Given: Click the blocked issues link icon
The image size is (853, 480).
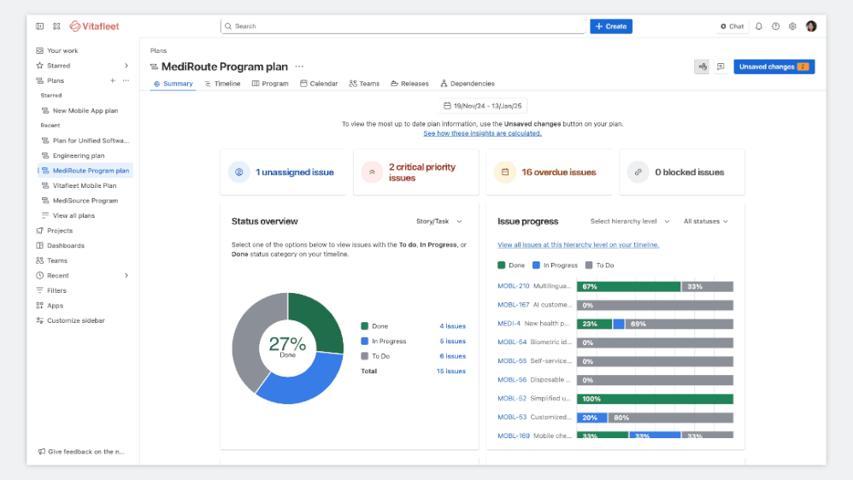Looking at the screenshot, I should pyautogui.click(x=638, y=173).
